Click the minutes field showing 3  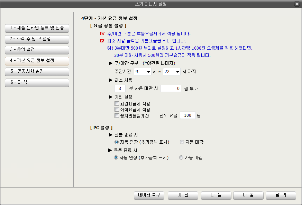(x=120, y=89)
